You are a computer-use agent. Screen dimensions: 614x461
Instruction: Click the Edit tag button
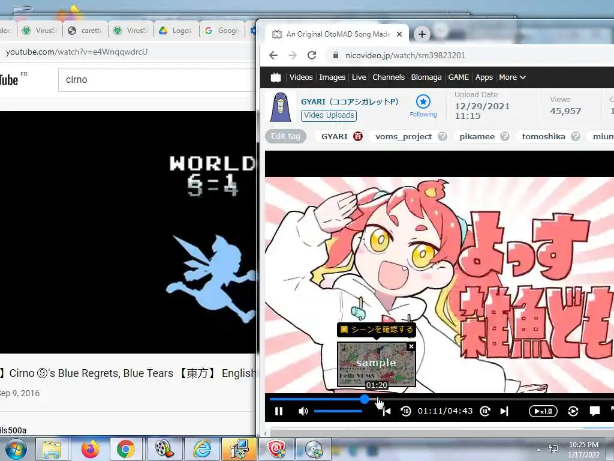[x=285, y=136]
